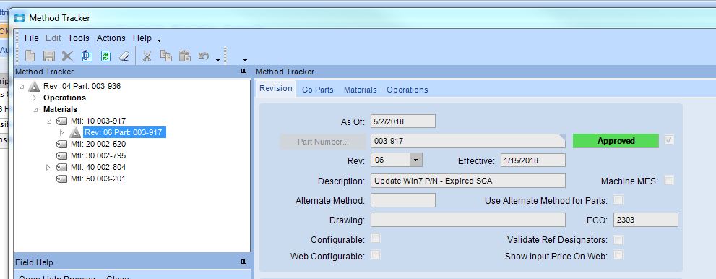Click the Method Tracker window title icon
The height and width of the screenshot is (279, 716).
(20, 18)
